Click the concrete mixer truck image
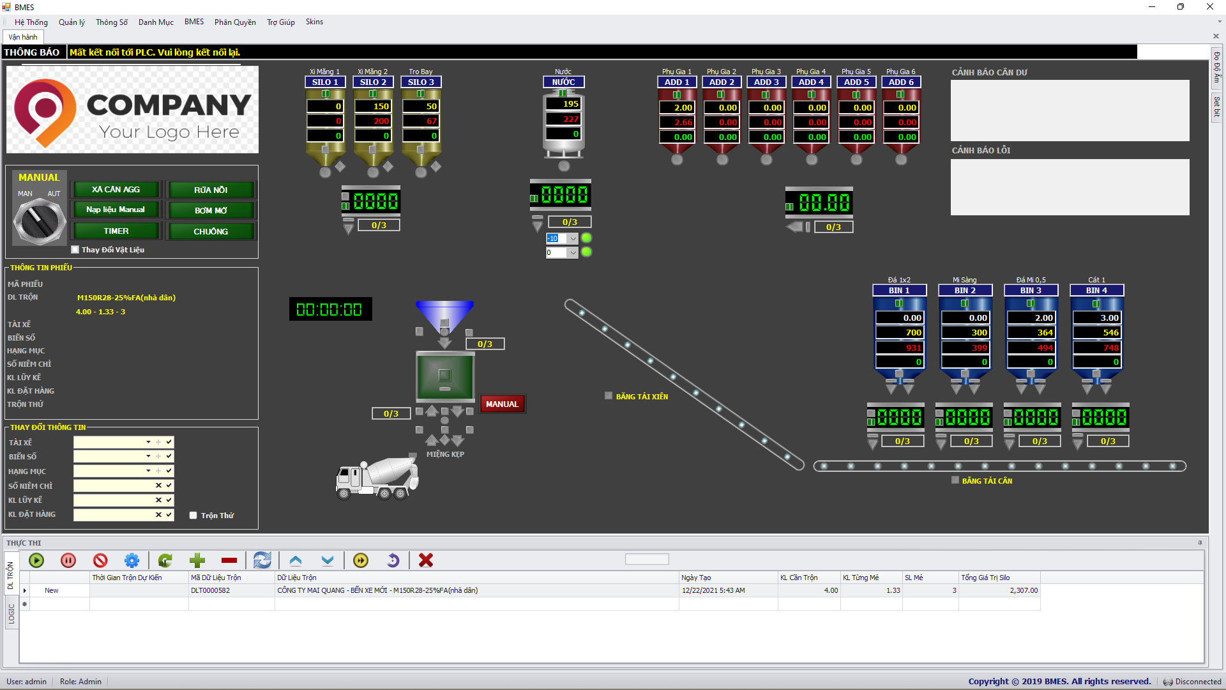This screenshot has height=690, width=1226. pyautogui.click(x=377, y=478)
